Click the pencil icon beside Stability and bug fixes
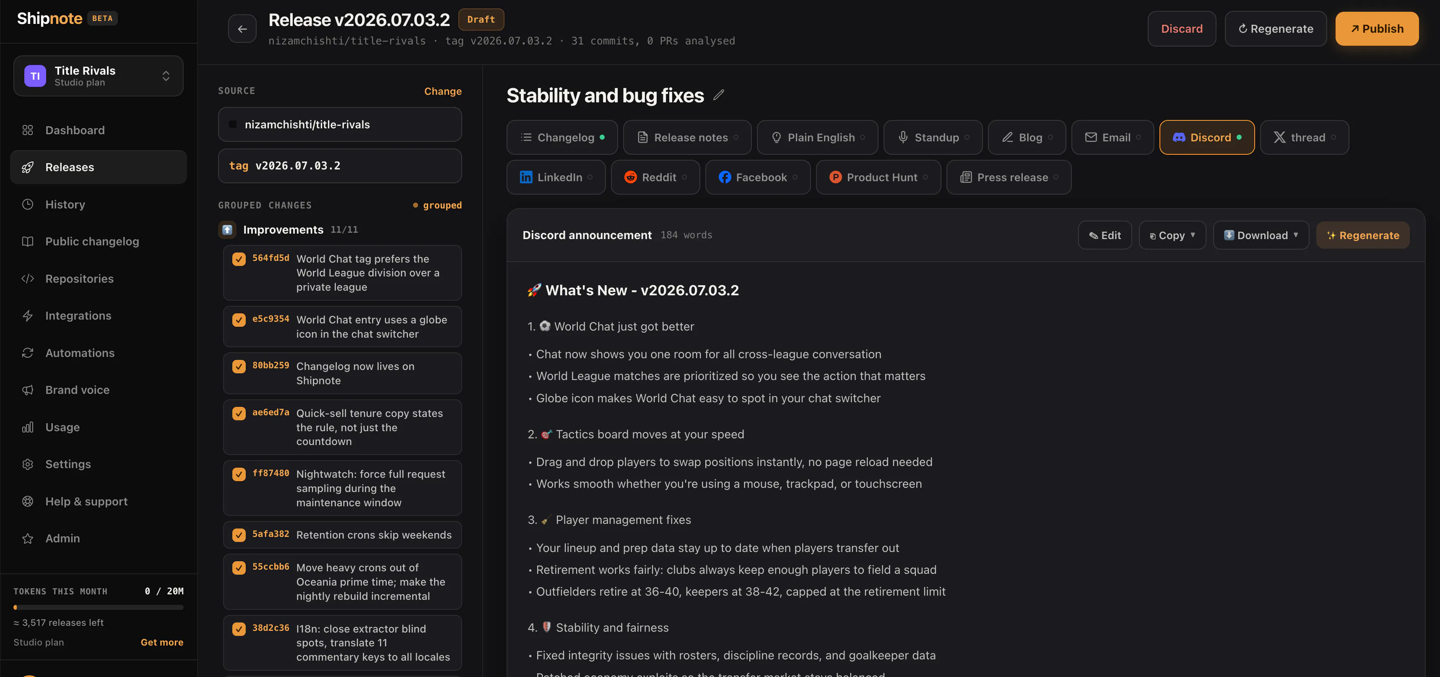 719,96
